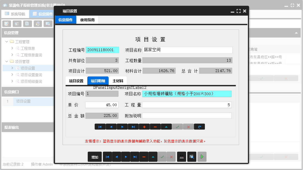Collapse the 工程管理 folder in the tree
Screen dimensions: 303x170
point(6,41)
